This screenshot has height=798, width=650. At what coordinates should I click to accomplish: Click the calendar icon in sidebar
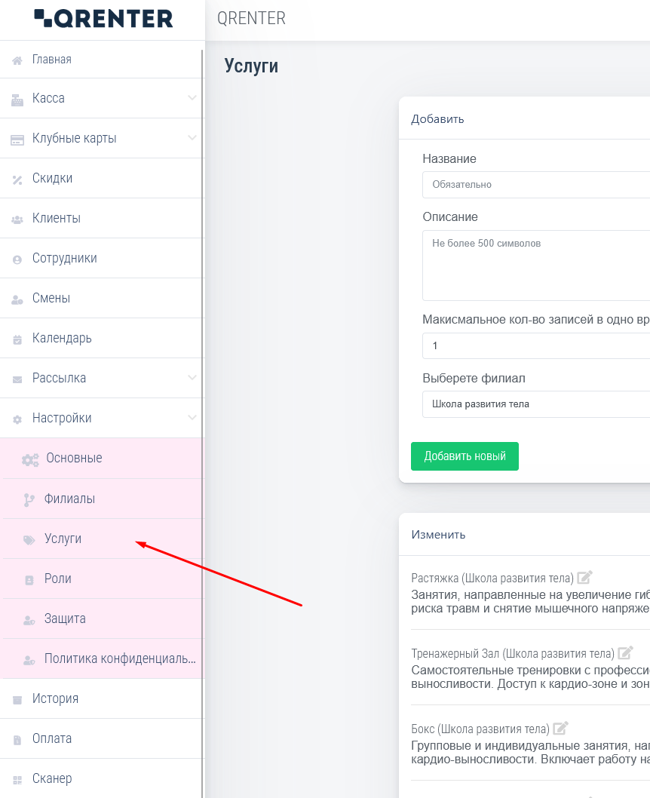point(17,339)
